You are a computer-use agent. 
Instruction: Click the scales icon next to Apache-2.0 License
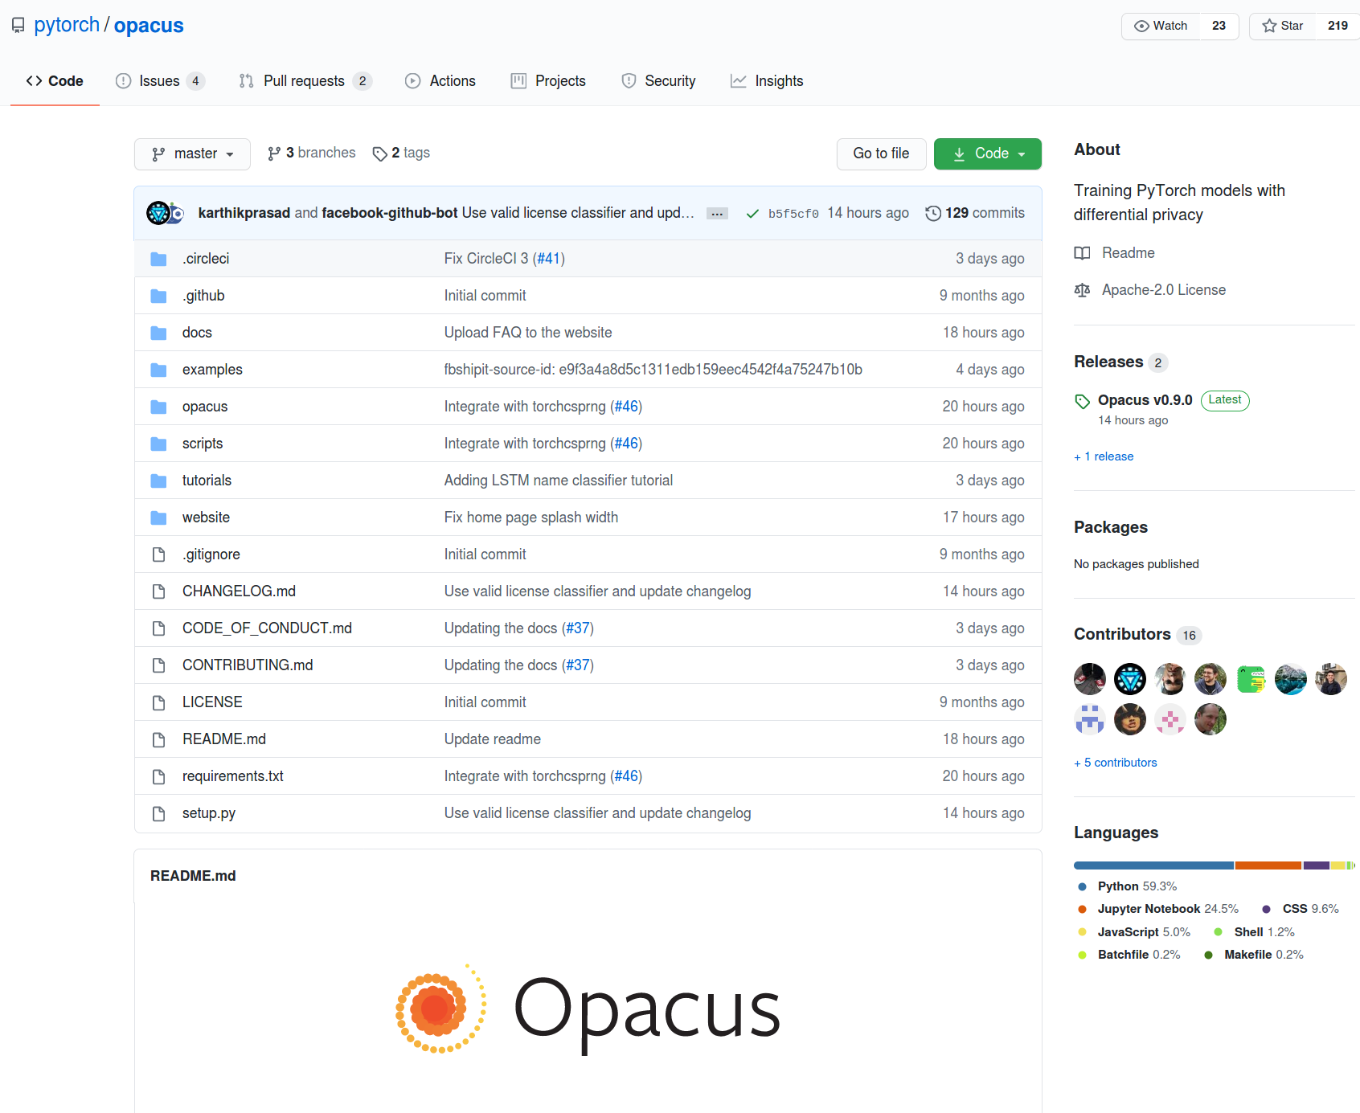coord(1083,290)
